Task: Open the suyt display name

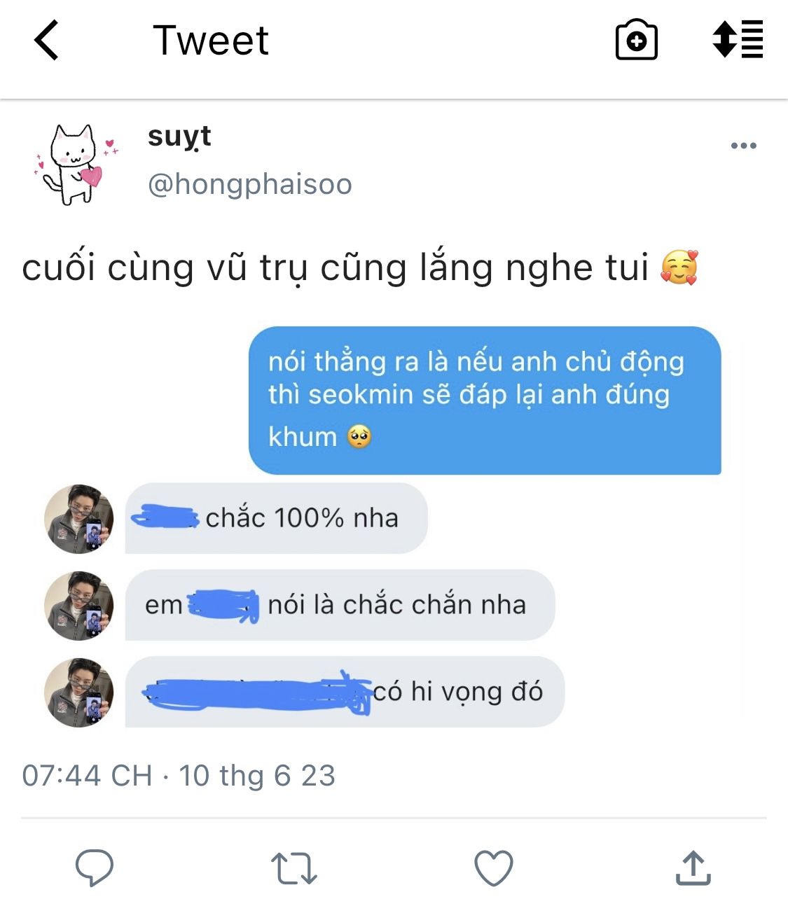Action: coord(179,137)
